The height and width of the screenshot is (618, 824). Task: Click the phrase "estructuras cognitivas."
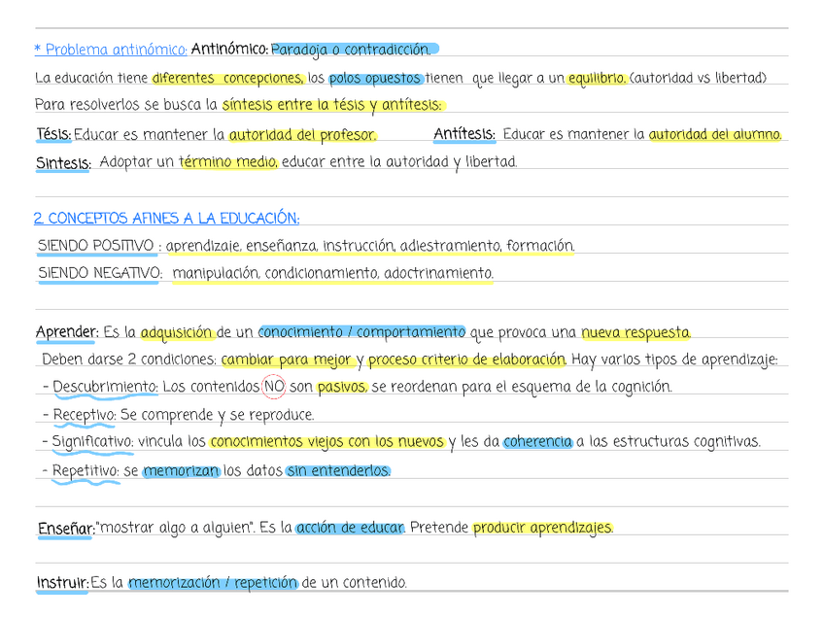687,441
